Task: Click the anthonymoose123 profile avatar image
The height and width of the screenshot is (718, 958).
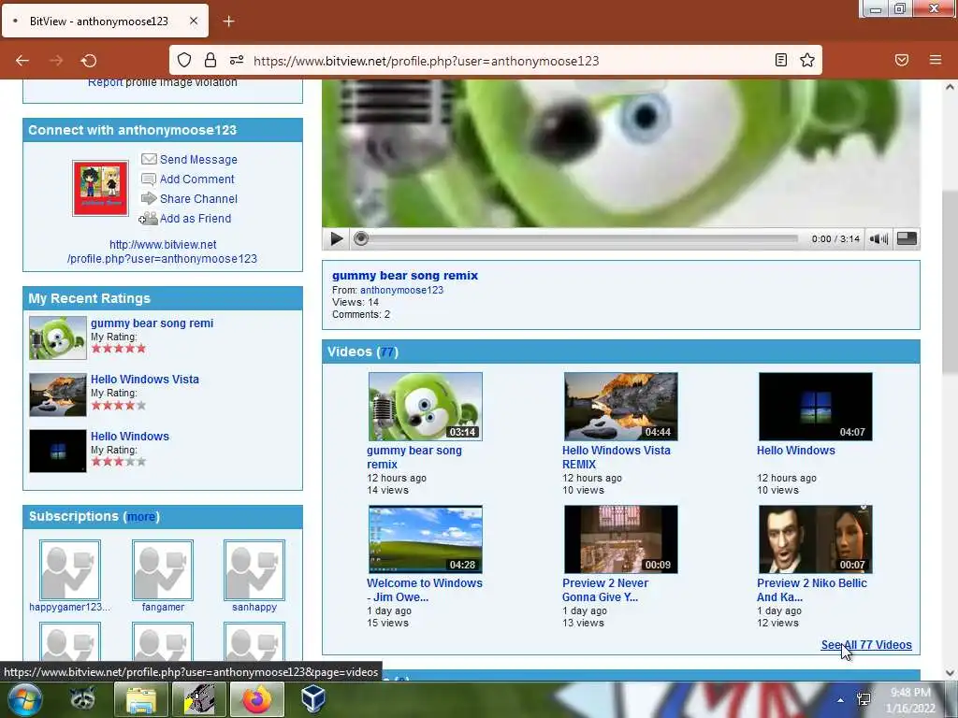Action: tap(101, 188)
